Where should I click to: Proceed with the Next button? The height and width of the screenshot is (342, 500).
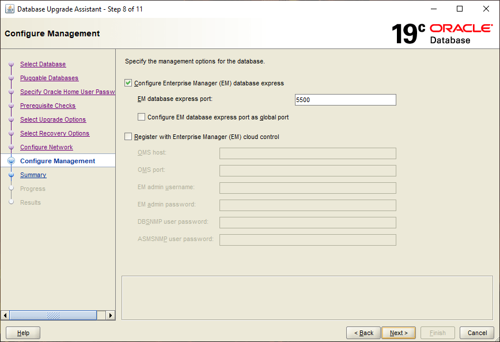point(399,333)
